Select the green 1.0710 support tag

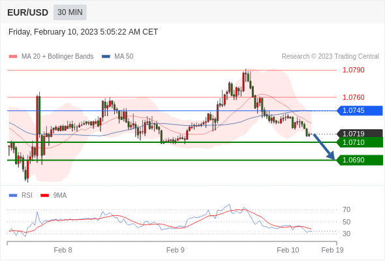coord(360,142)
